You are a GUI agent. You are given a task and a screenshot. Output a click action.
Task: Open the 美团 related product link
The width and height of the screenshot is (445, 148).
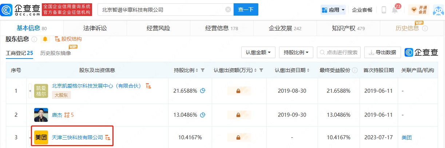pyautogui.click(x=406, y=137)
